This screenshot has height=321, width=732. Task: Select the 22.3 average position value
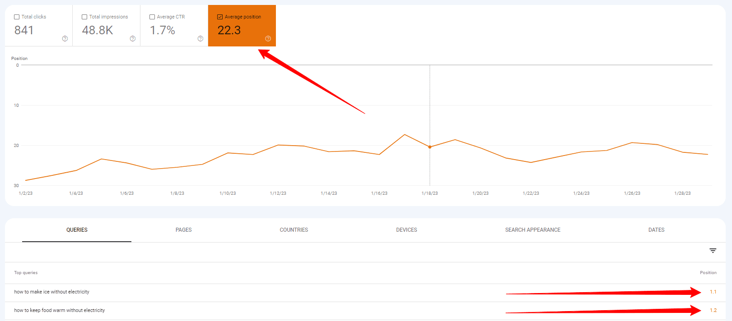click(229, 30)
